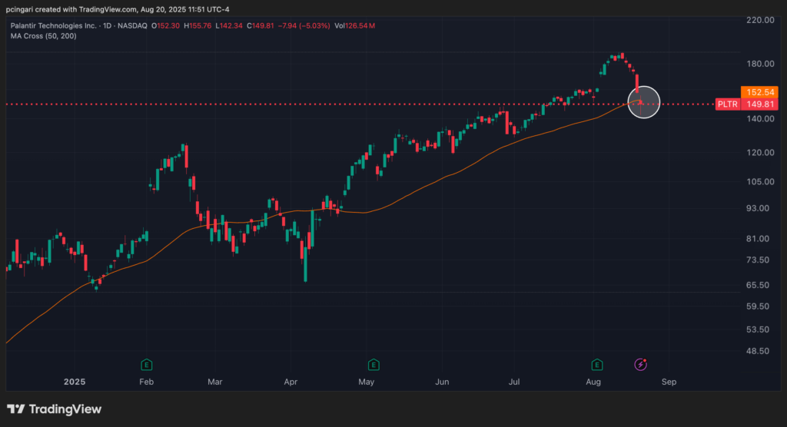787x427 pixels.
Task: Click the high value H155.76
Action: (198, 25)
